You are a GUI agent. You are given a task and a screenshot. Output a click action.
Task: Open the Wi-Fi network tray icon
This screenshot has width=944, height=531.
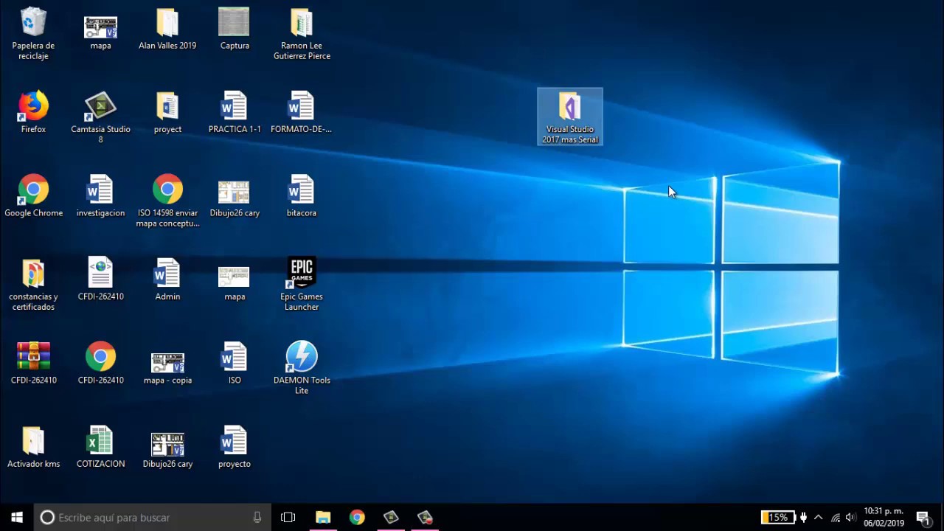[x=836, y=517]
